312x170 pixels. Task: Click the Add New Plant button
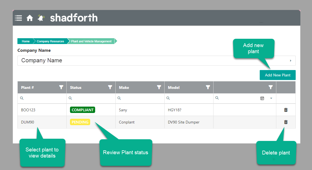pos(278,75)
